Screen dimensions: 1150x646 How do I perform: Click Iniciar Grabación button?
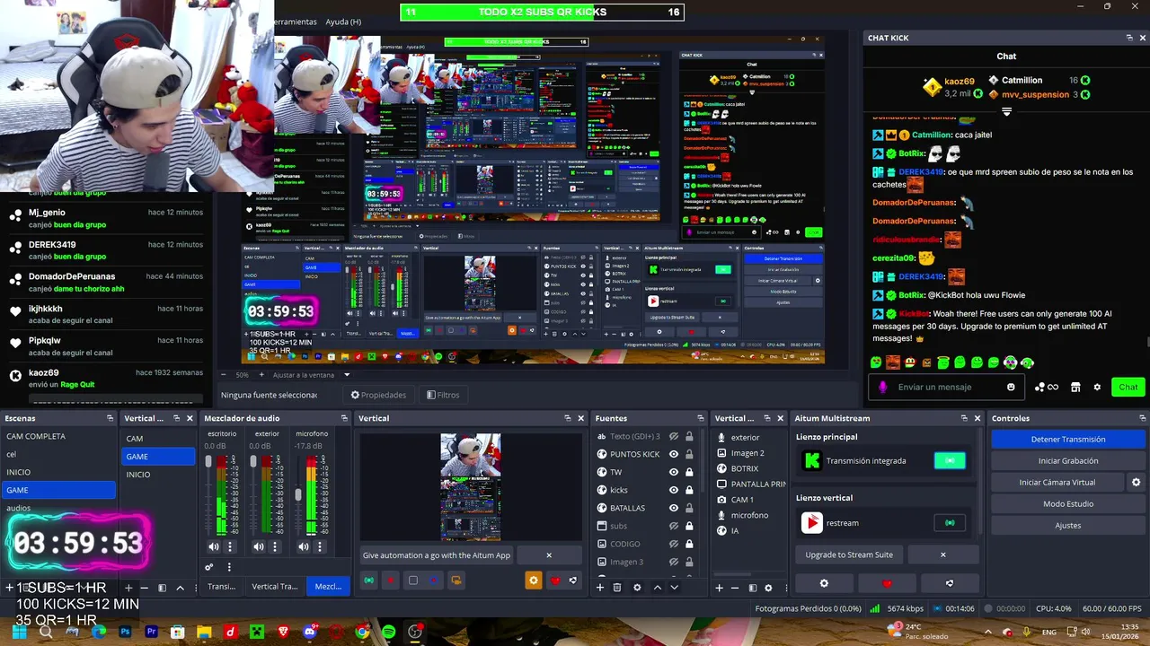pos(1068,460)
